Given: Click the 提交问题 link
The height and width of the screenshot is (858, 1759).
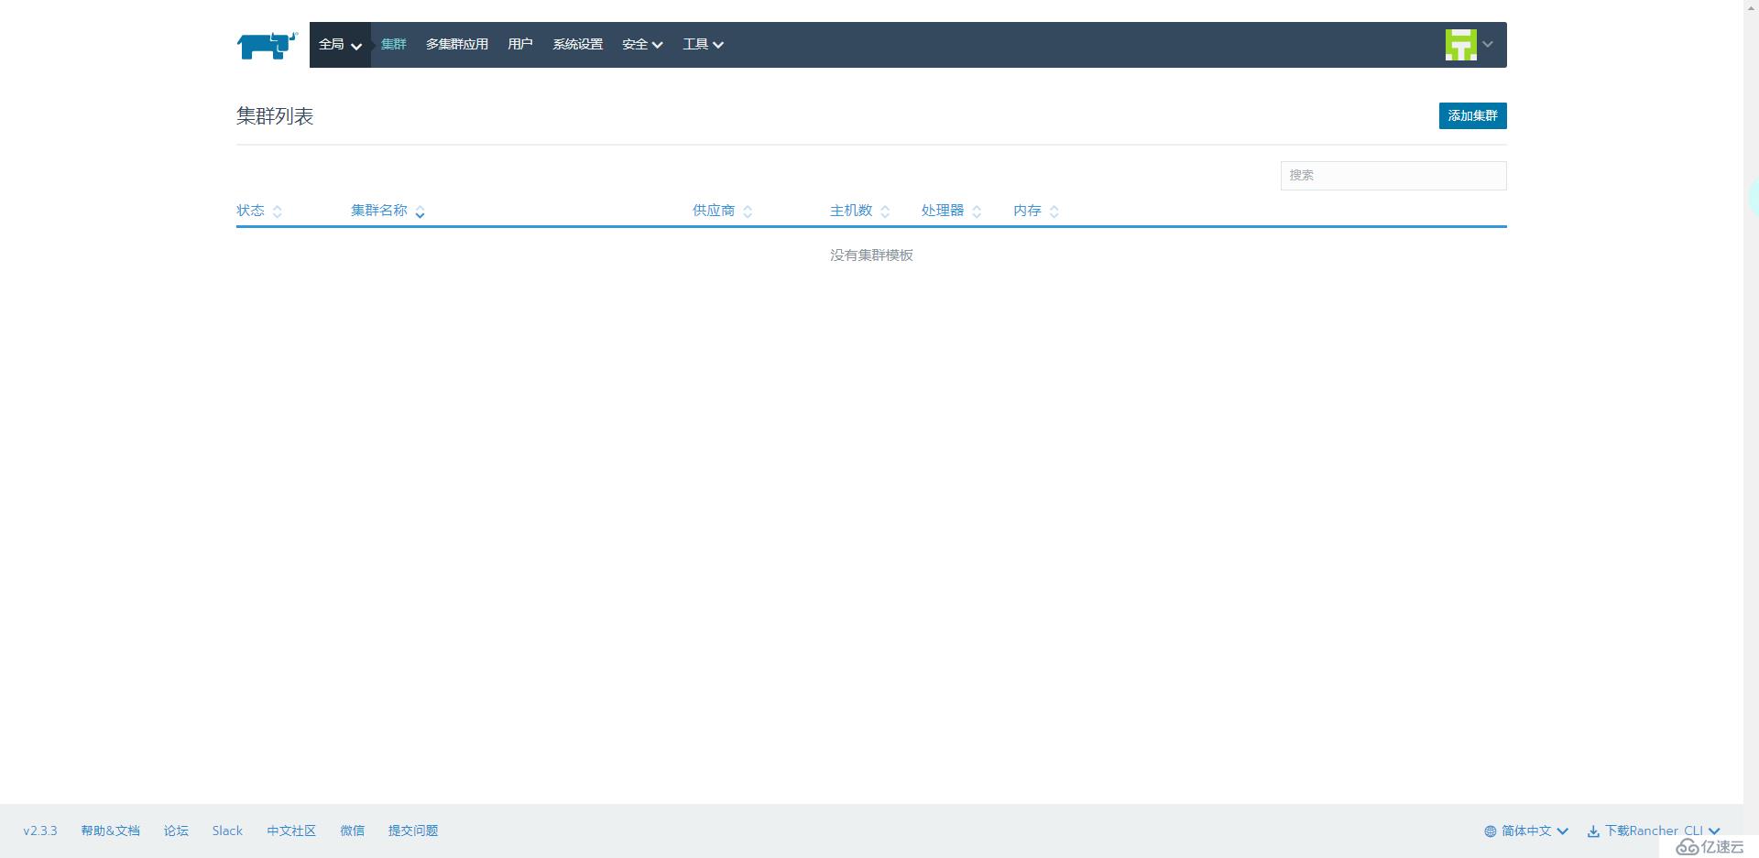Looking at the screenshot, I should click(413, 831).
